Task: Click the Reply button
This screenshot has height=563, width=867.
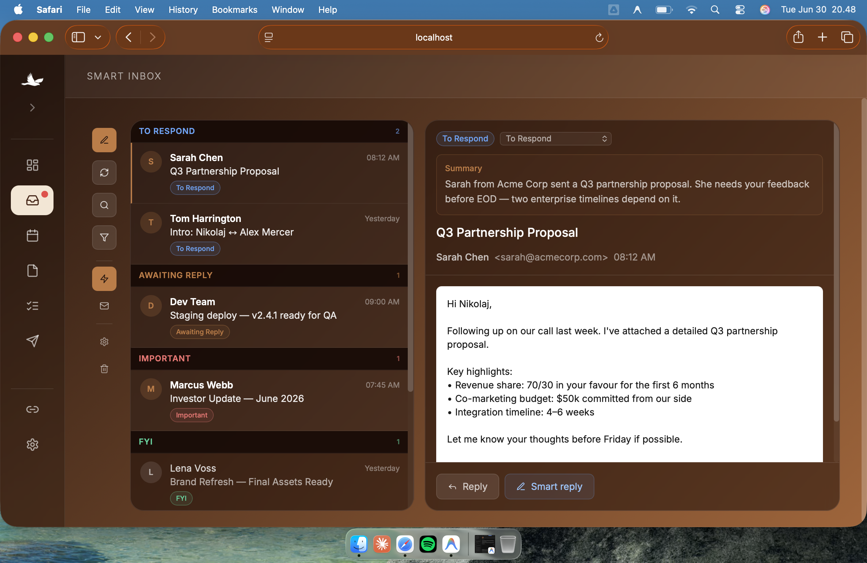Action: click(x=467, y=487)
